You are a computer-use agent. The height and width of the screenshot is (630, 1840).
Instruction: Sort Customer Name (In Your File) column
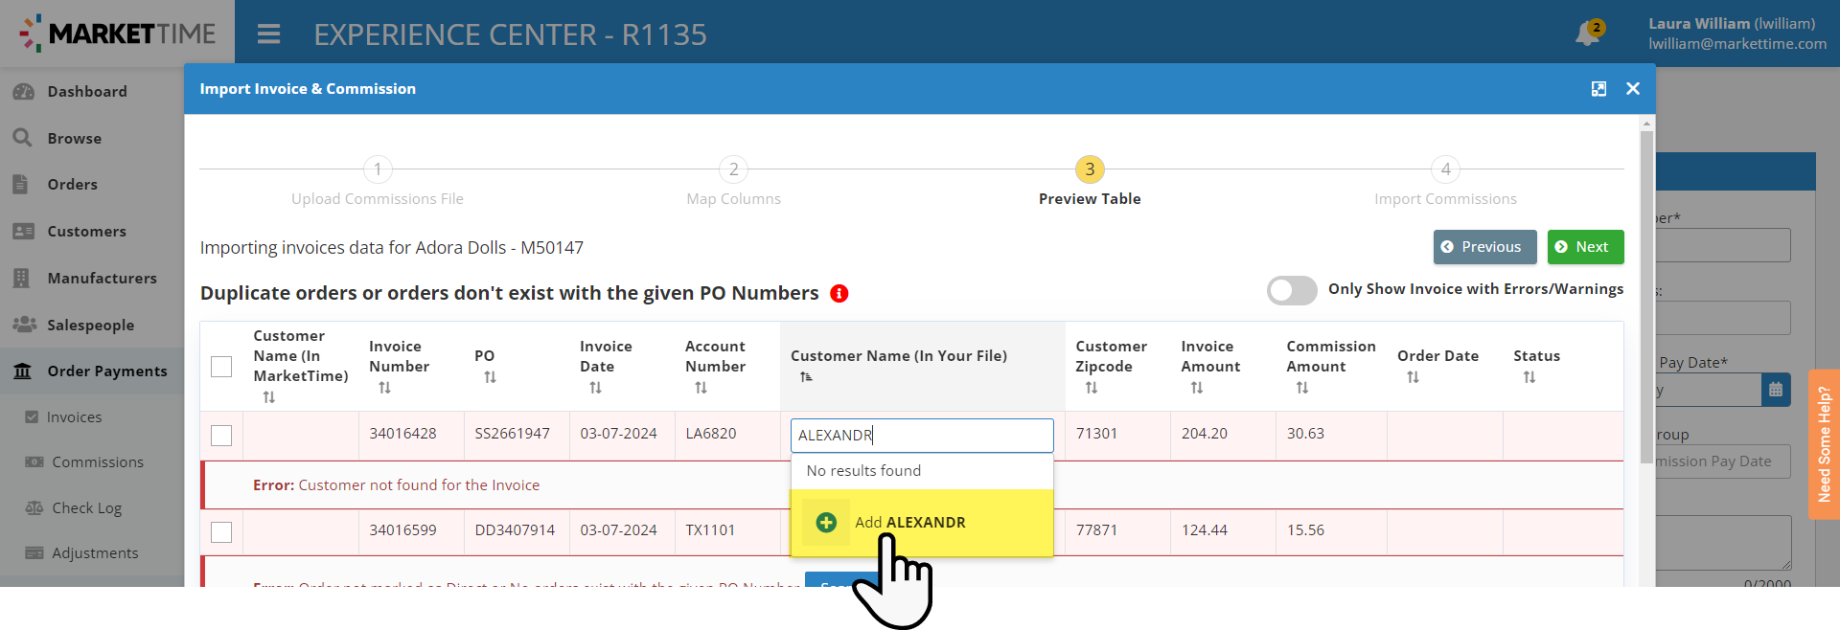[806, 377]
